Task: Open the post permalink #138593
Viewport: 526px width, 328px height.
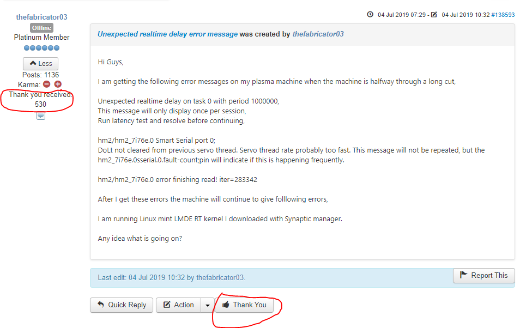Action: tap(503, 15)
